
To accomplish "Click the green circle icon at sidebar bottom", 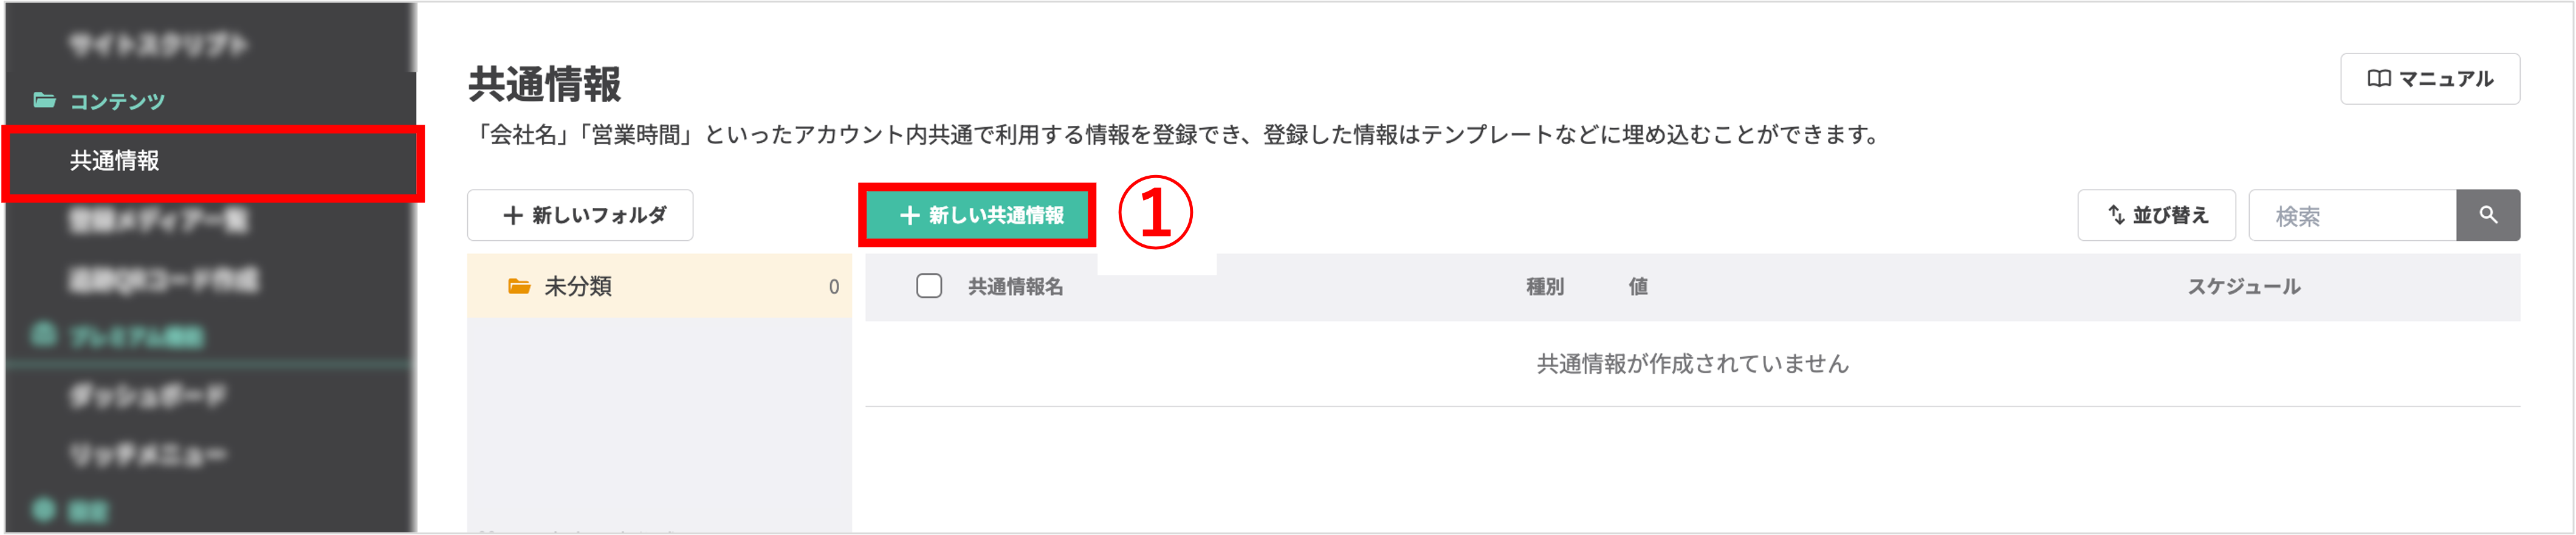I will tap(43, 510).
